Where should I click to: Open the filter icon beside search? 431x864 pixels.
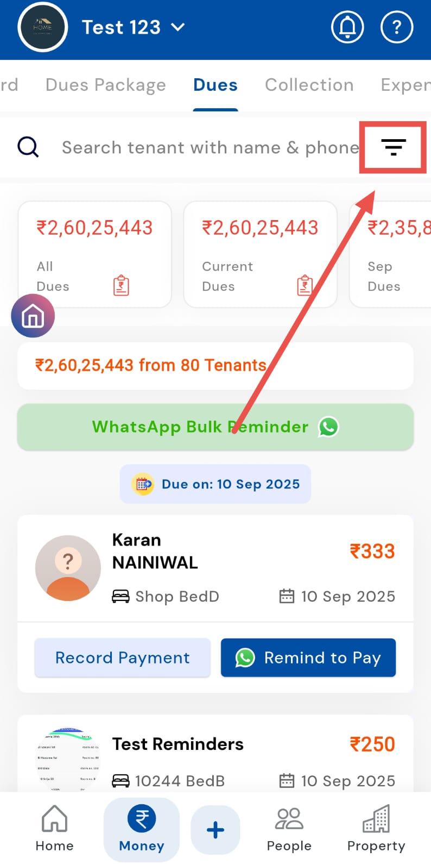pos(394,147)
